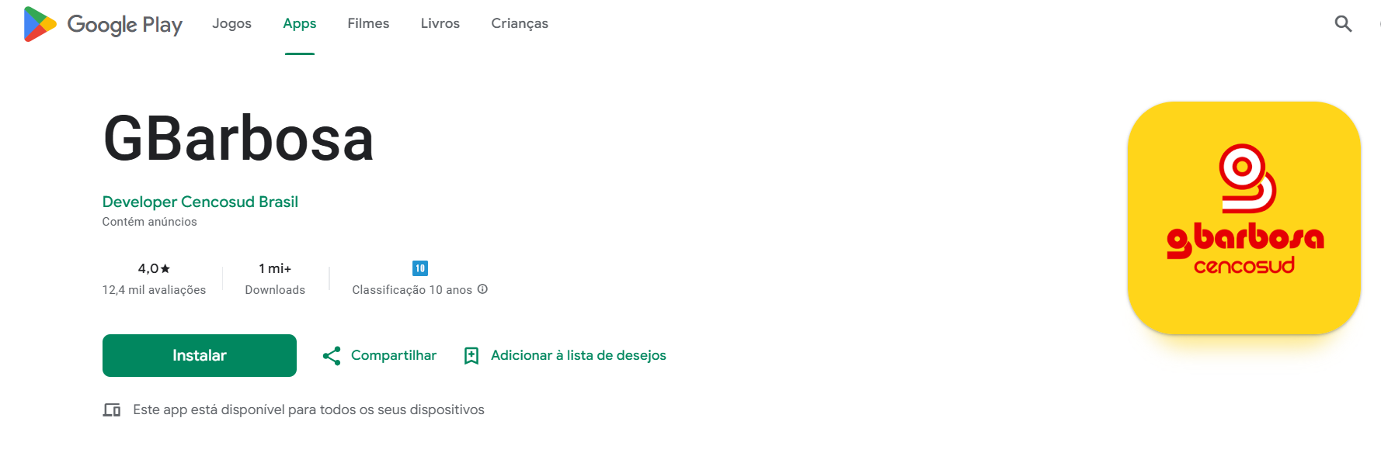Click the Google Play logo
The height and width of the screenshot is (456, 1381).
coord(103,24)
